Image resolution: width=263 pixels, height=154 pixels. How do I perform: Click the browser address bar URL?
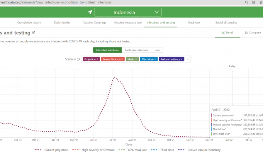58,2
